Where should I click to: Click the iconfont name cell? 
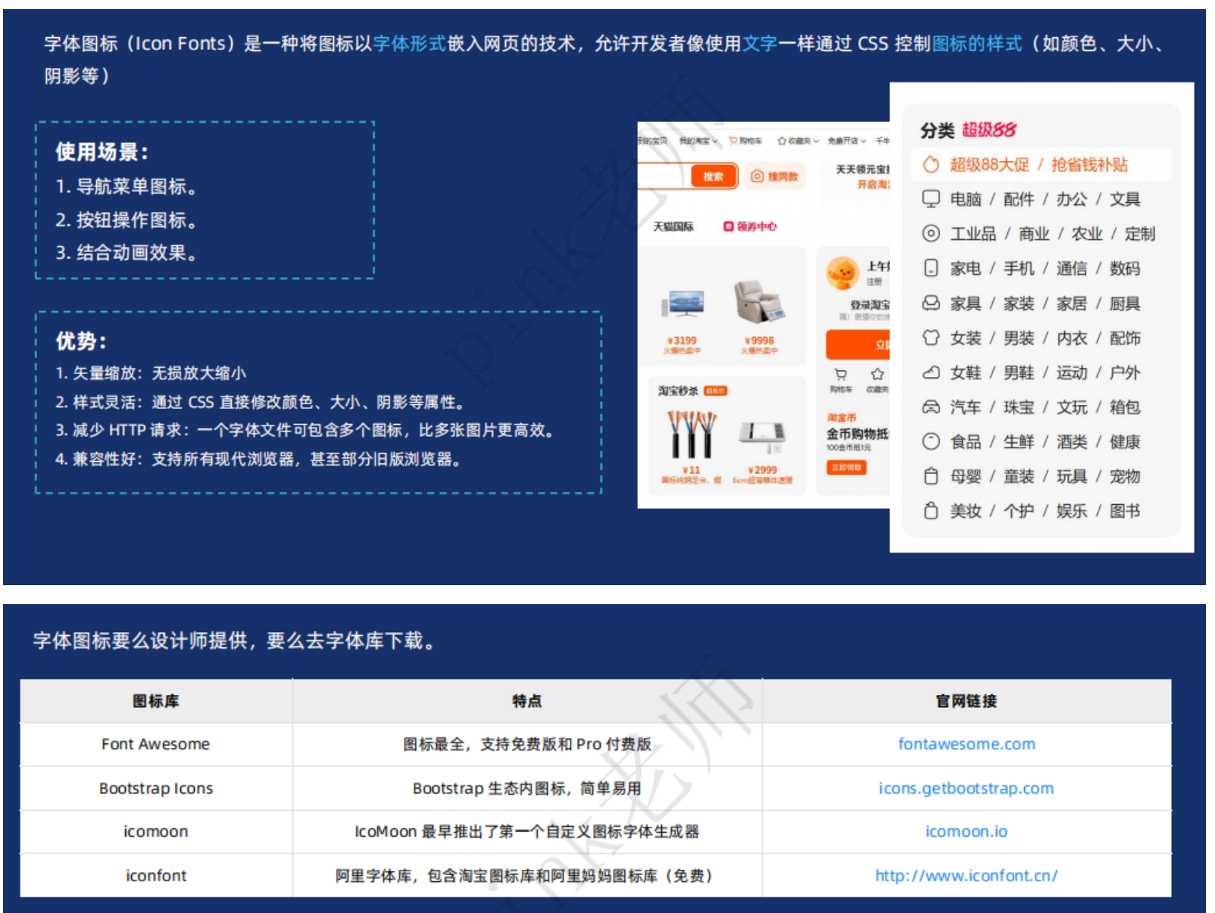coord(156,875)
